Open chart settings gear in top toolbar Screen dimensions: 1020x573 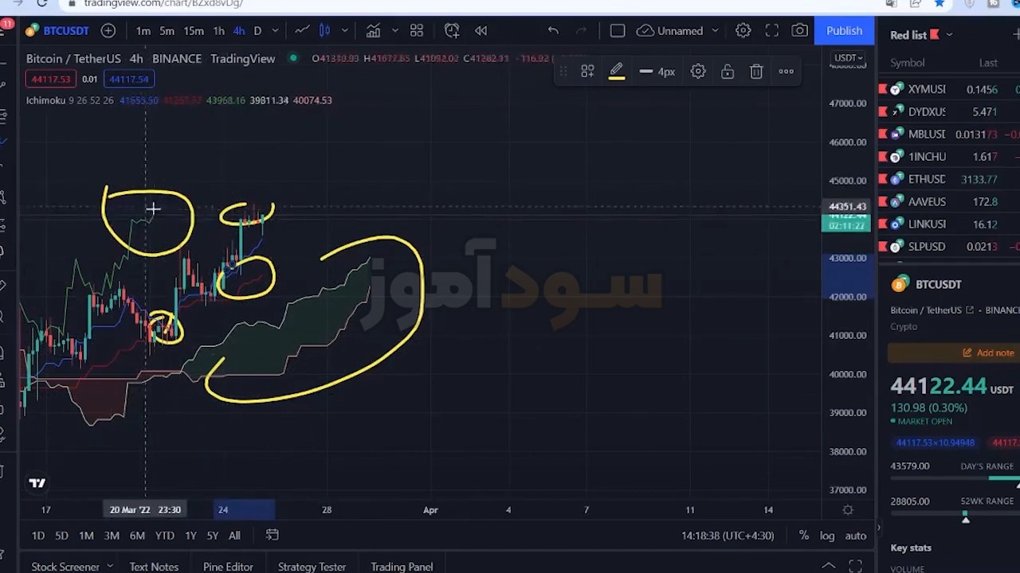743,31
